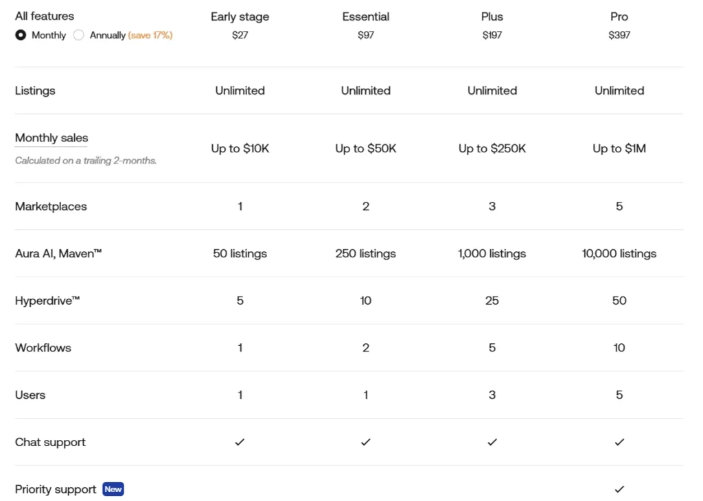Select the Pro plan header
Viewport: 703px width, 501px height.
click(619, 16)
